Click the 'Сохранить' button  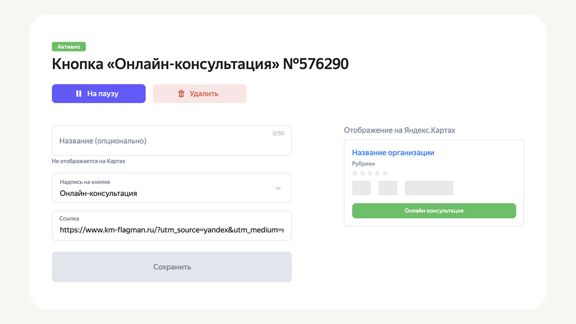(x=171, y=267)
